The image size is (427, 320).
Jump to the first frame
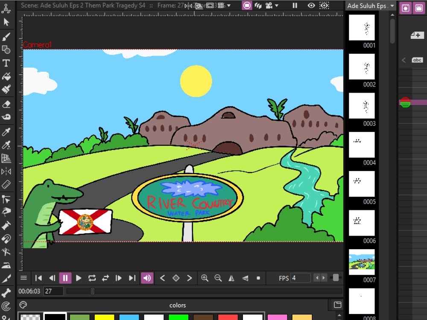coord(39,278)
